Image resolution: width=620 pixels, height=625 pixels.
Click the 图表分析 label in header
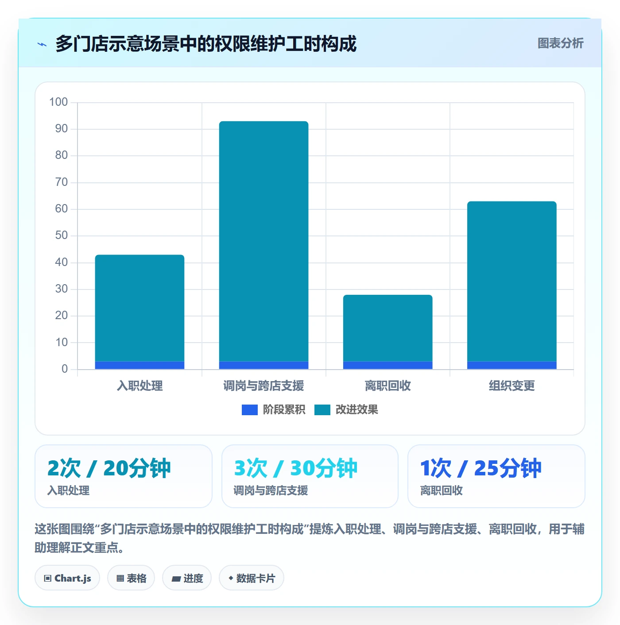[x=560, y=43]
